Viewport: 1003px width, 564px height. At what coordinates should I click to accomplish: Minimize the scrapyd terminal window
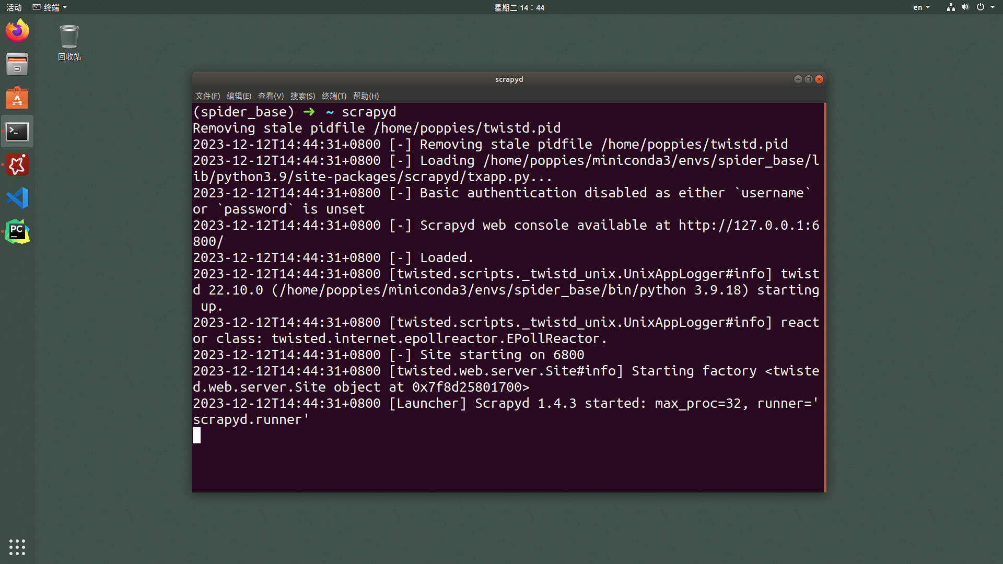798,79
